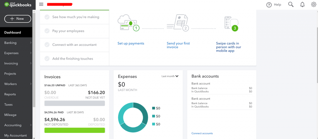
Task: Open the notifications bell
Action: click(302, 4)
